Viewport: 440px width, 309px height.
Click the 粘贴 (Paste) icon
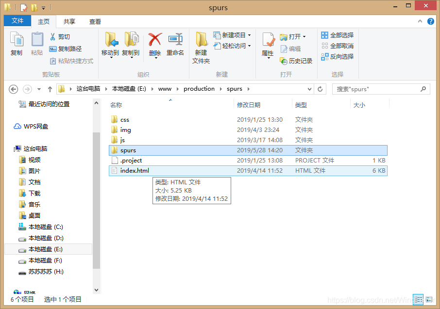[36, 44]
